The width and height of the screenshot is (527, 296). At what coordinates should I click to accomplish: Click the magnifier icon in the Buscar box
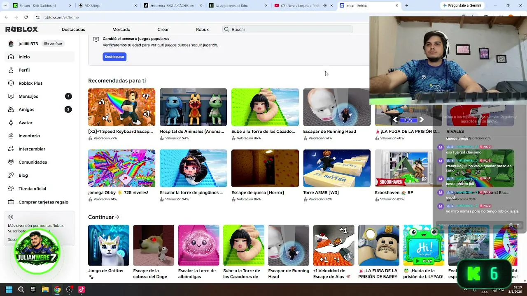coord(226,29)
